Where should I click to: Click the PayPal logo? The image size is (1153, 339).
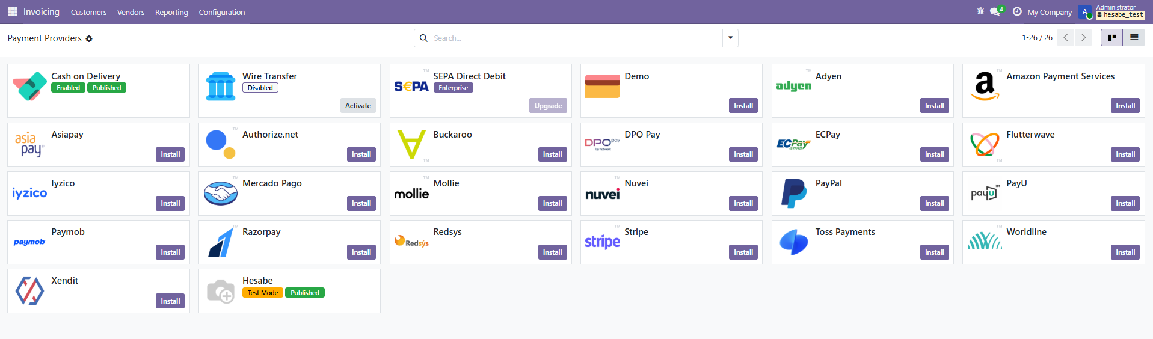pyautogui.click(x=794, y=194)
